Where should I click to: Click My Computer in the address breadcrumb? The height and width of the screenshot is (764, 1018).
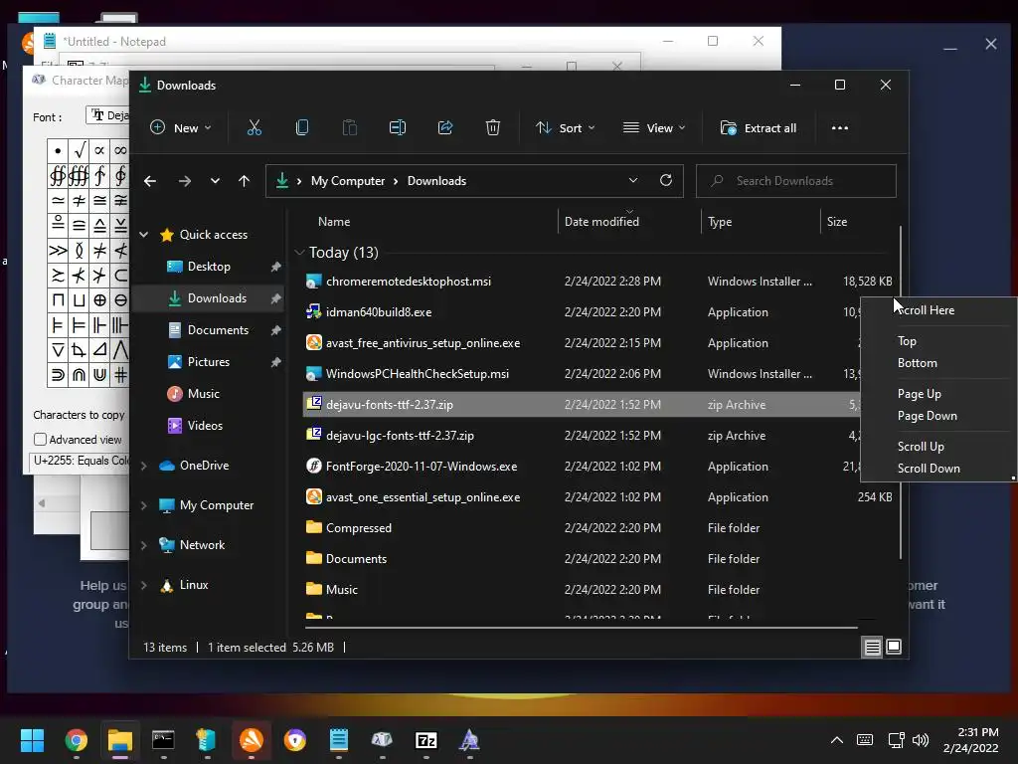(347, 181)
